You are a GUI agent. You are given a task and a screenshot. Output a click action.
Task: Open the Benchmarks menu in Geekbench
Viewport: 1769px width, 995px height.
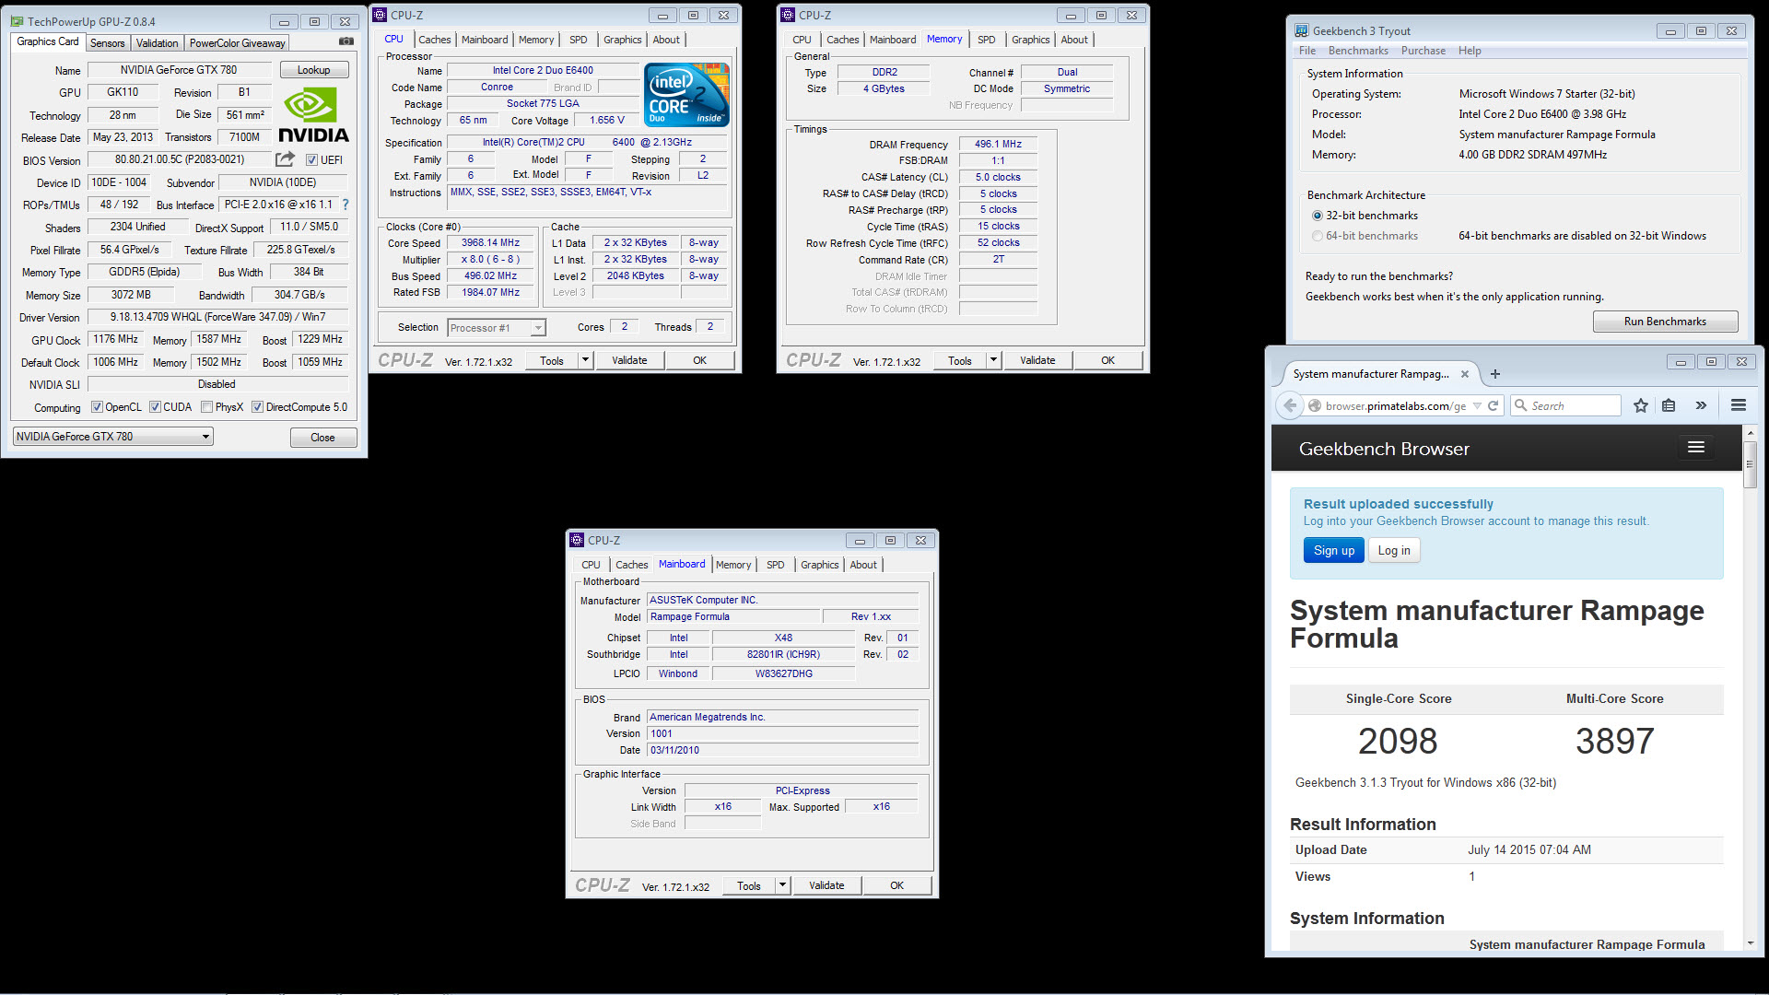click(1358, 51)
